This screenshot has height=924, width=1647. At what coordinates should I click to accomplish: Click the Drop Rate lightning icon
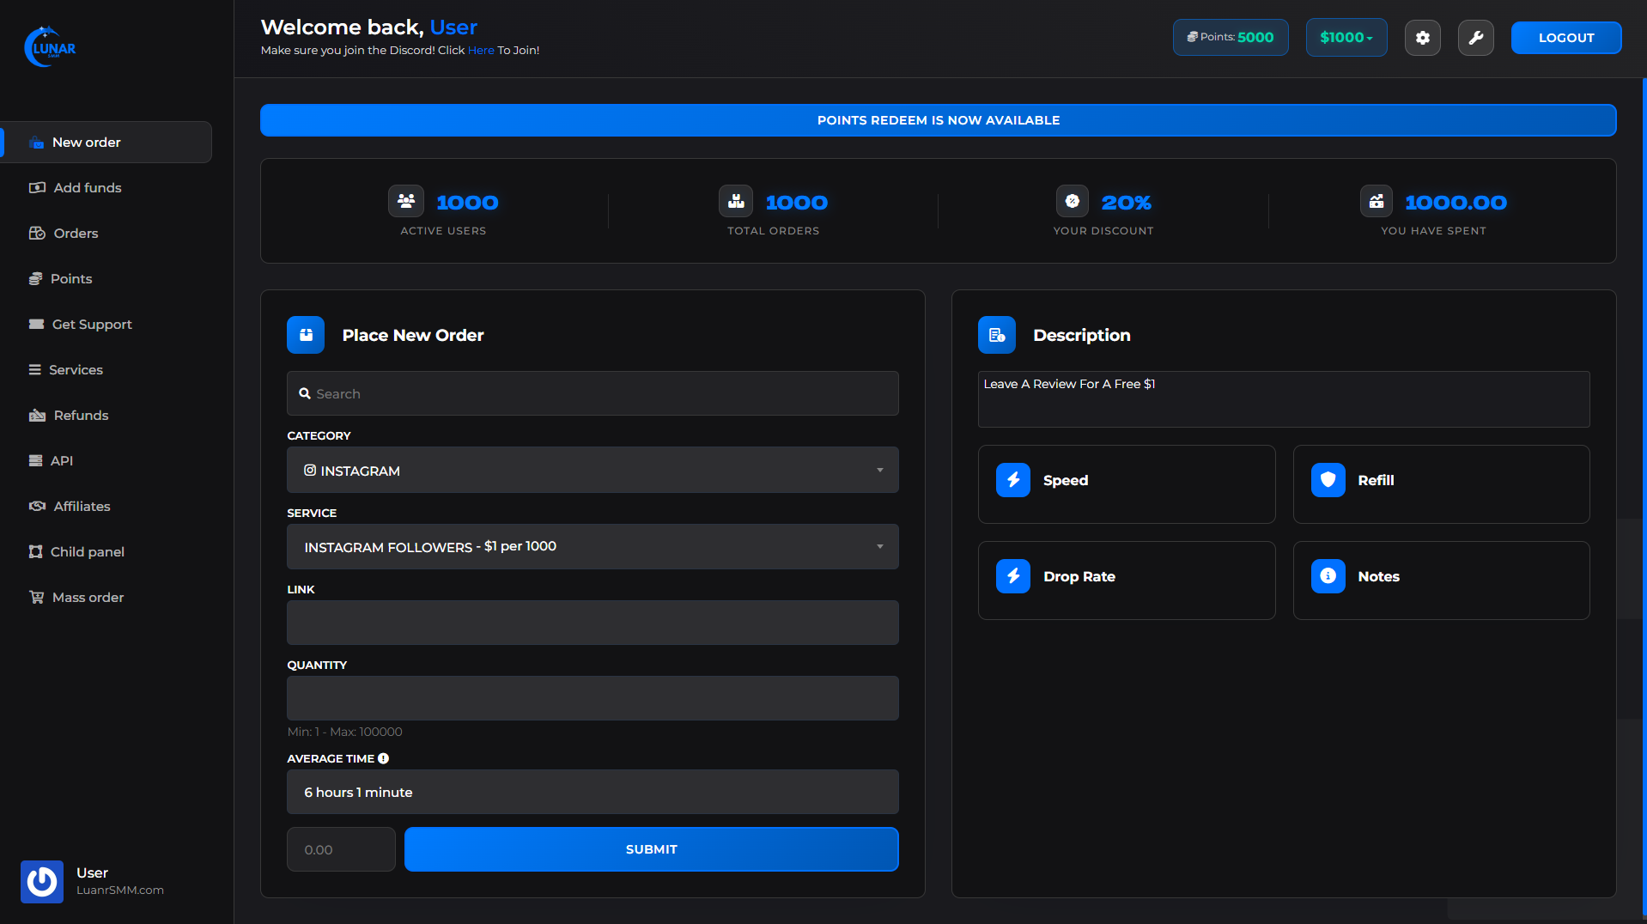(1013, 576)
